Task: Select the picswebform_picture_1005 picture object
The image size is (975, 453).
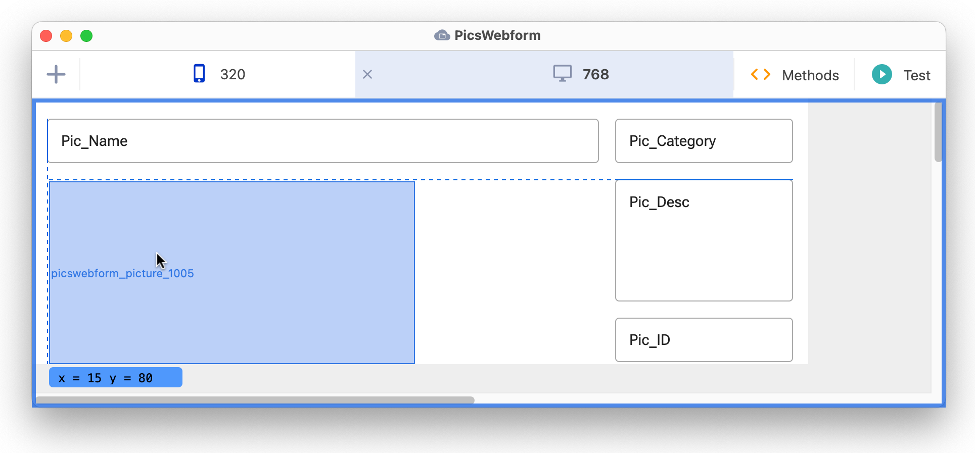Action: [x=232, y=273]
